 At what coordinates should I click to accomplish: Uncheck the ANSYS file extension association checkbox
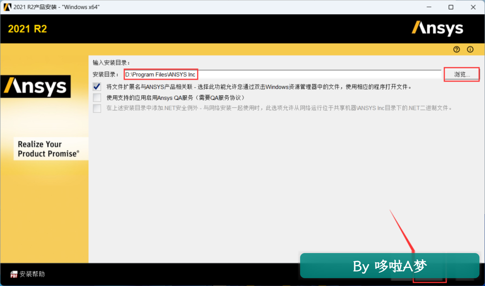click(x=97, y=87)
